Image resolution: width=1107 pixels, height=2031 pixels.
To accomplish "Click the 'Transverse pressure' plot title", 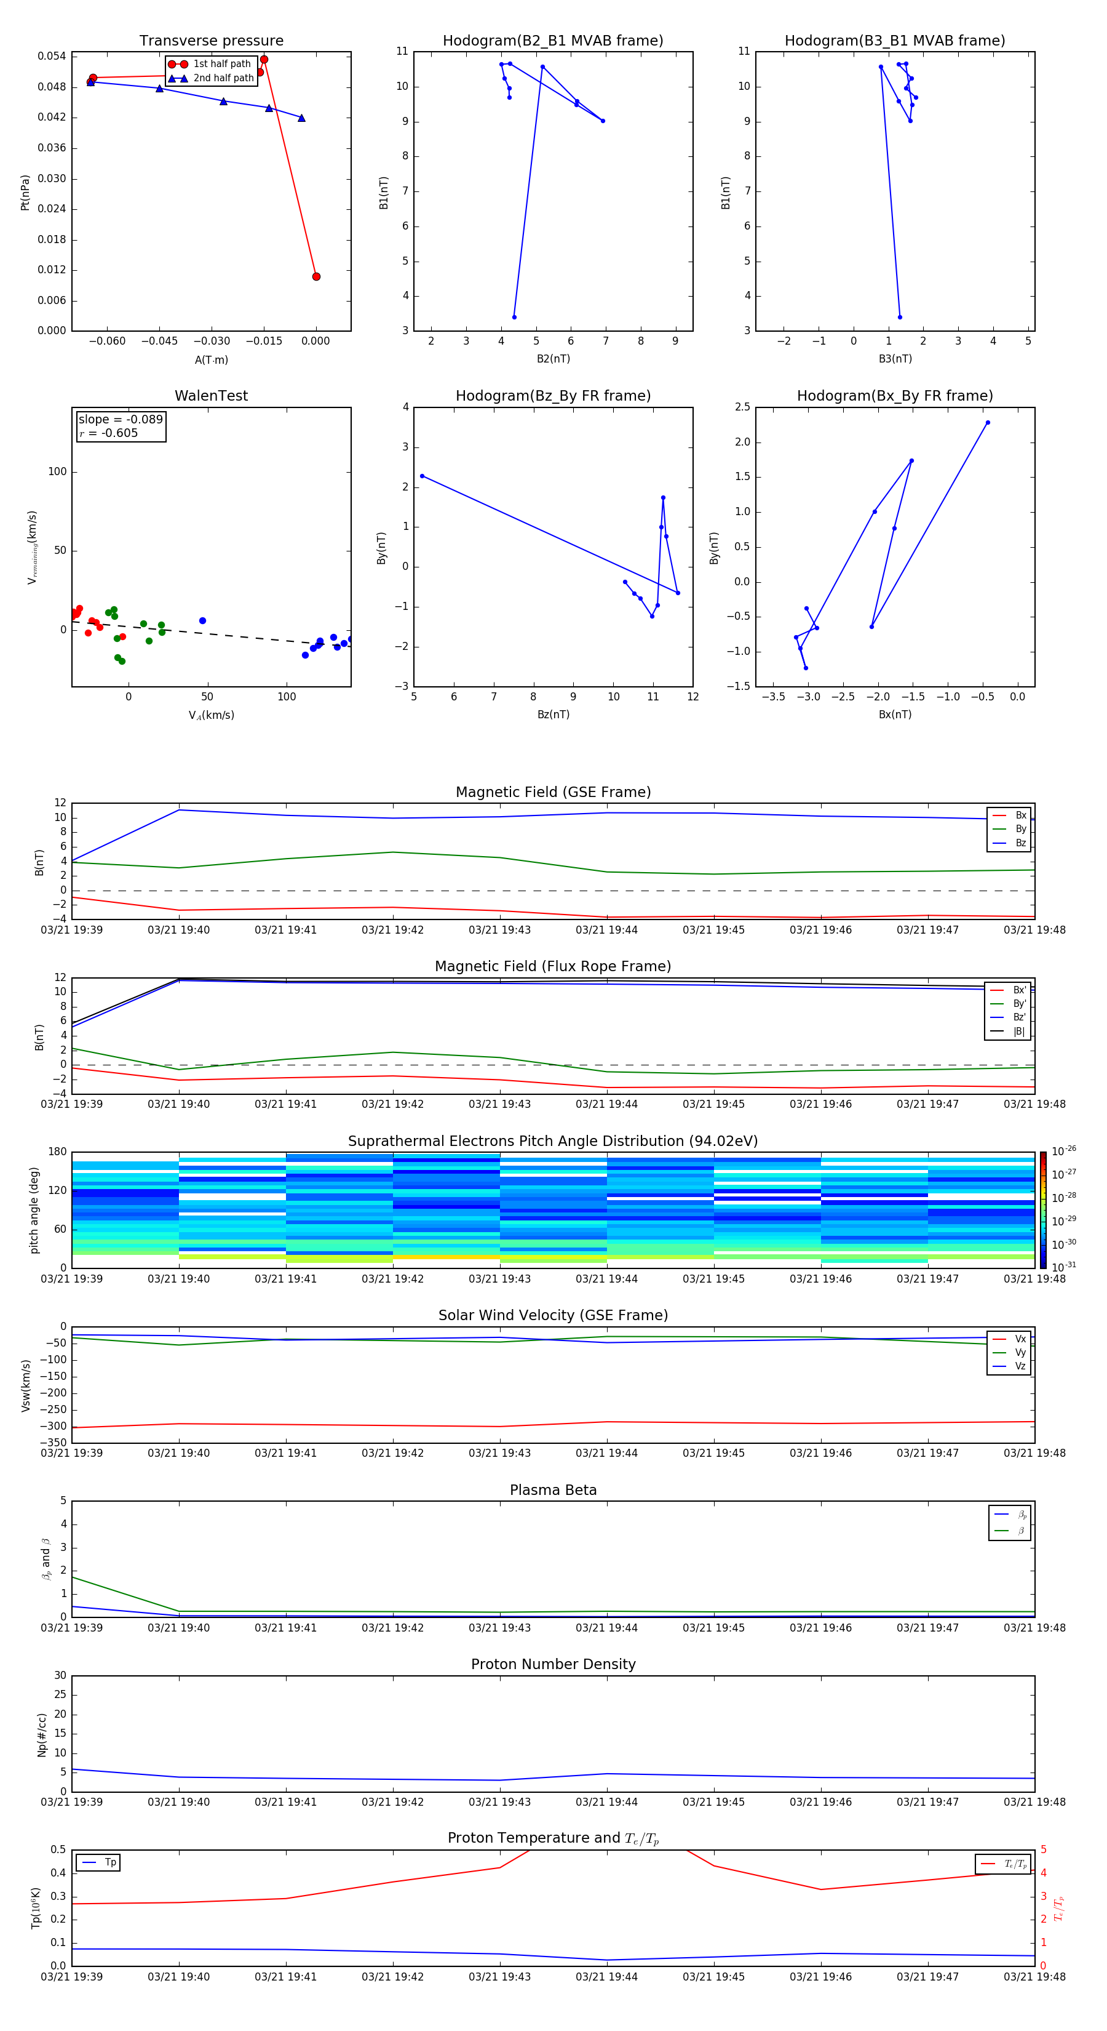I will click(211, 40).
